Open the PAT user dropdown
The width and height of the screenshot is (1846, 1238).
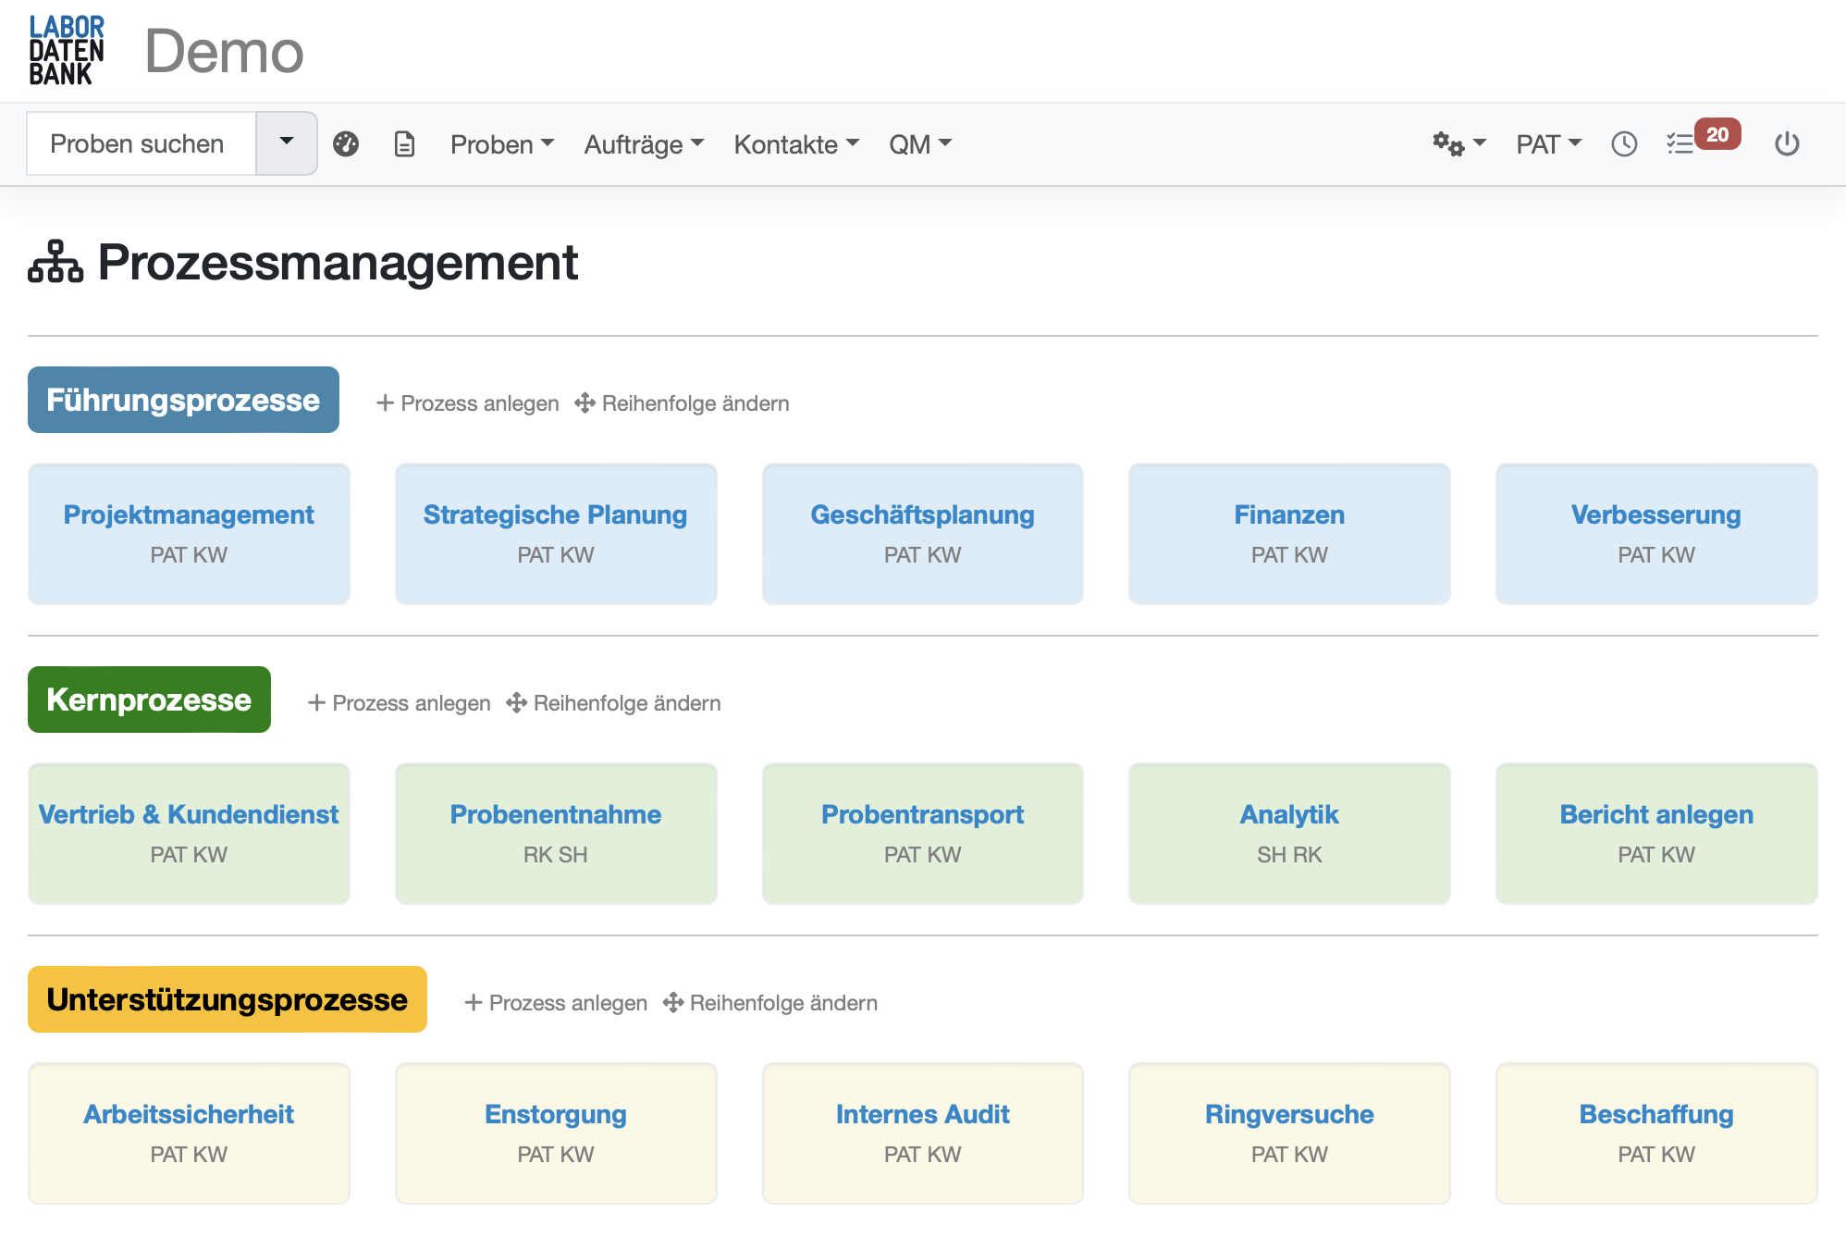(1546, 143)
